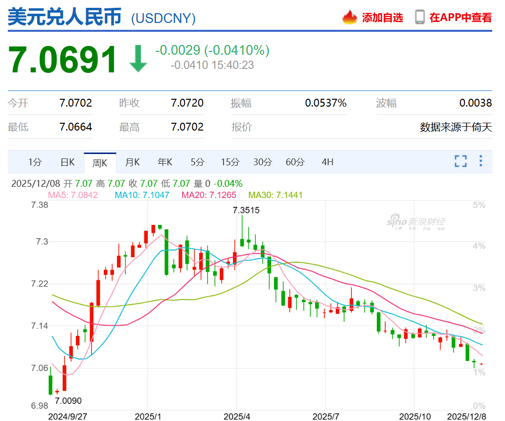Click the flame icon next to 添加自选
Viewport: 505px width, 421px height.
(348, 17)
